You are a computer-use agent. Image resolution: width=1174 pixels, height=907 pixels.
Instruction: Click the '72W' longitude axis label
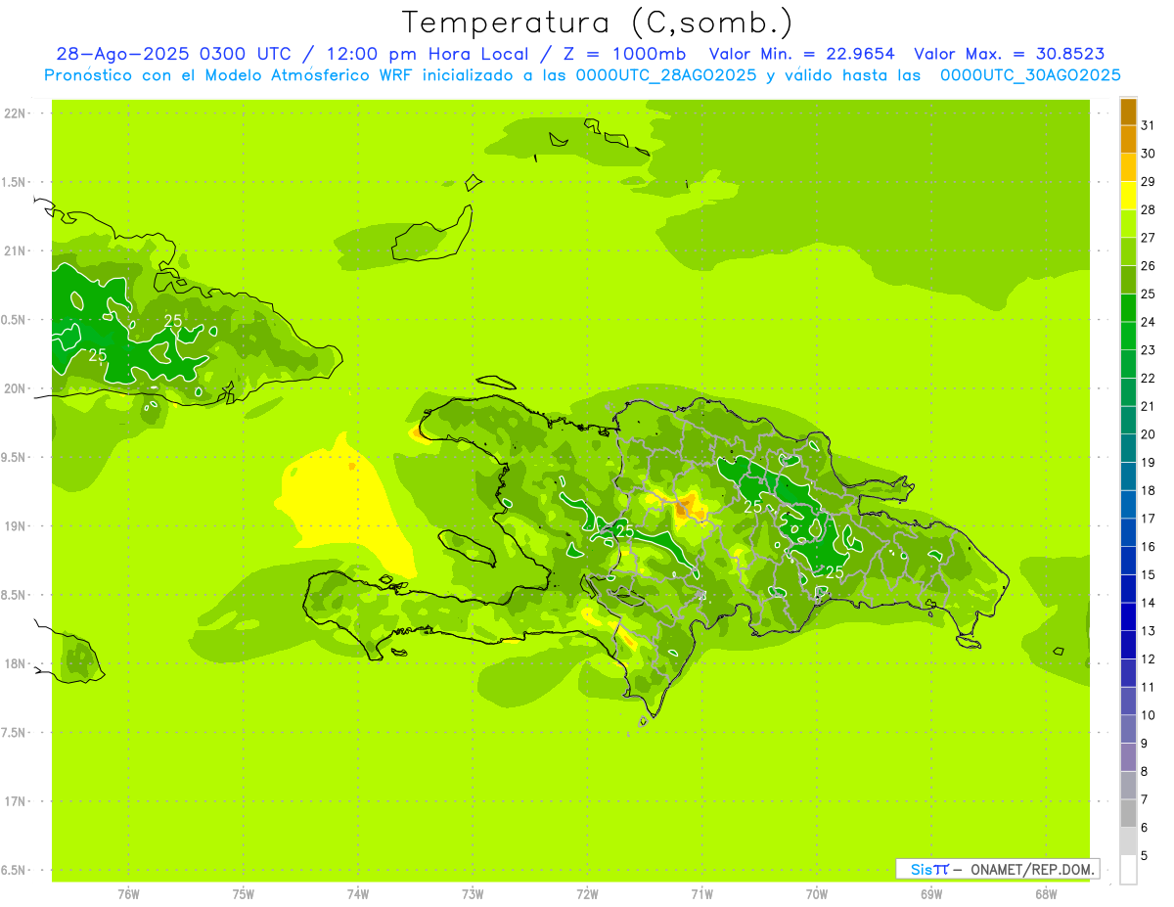587,893
